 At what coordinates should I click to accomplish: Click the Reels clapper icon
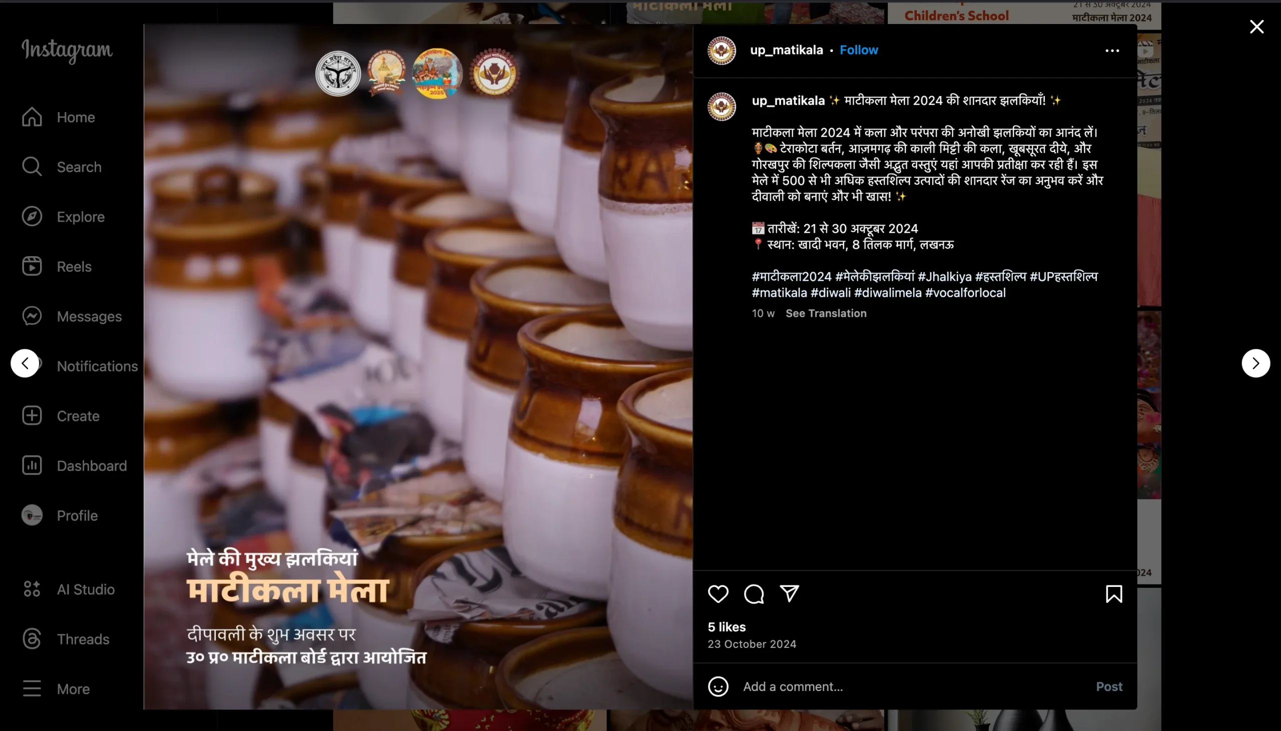[x=32, y=266]
